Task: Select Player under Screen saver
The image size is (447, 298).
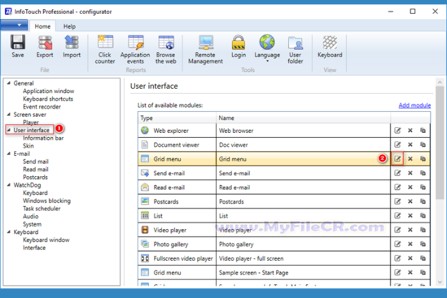Action: point(31,122)
